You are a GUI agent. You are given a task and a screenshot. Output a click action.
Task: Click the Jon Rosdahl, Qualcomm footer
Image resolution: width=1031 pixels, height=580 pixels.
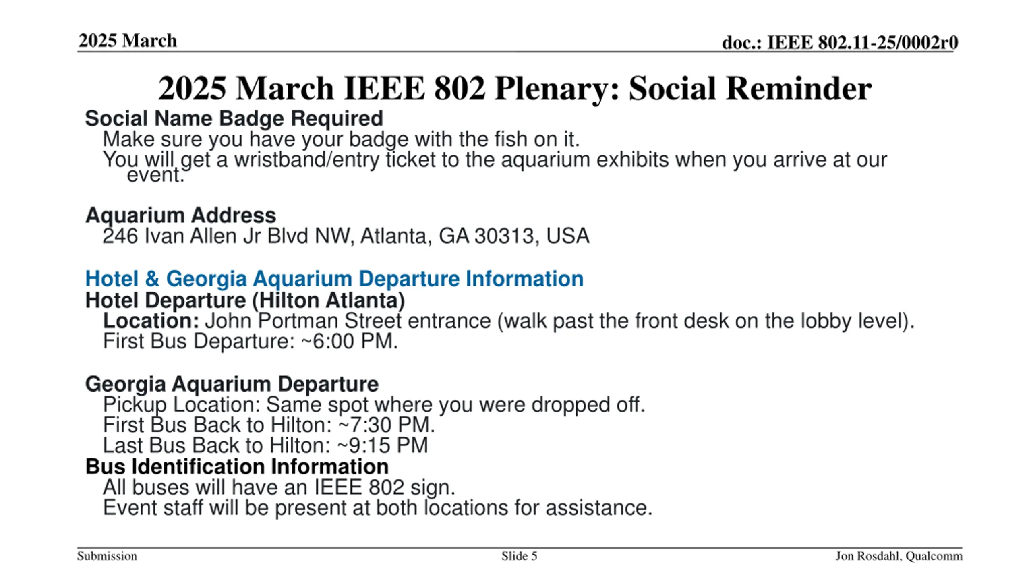pos(899,556)
